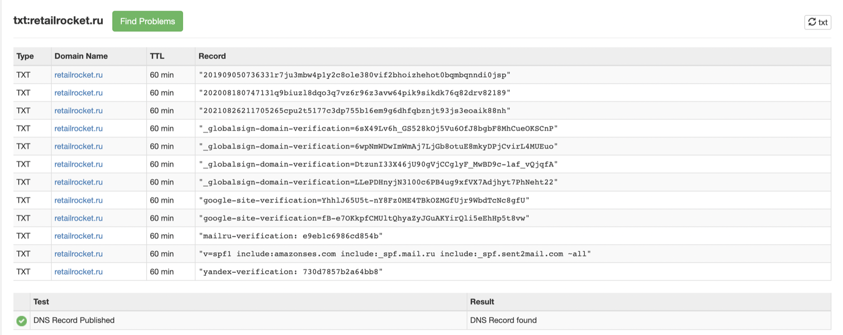Click the txt:retailrocket.ru page heading
This screenshot has width=843, height=335.
(58, 21)
